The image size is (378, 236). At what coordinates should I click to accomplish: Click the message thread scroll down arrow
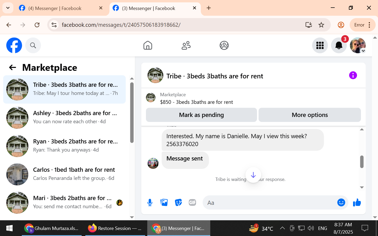pyautogui.click(x=362, y=187)
